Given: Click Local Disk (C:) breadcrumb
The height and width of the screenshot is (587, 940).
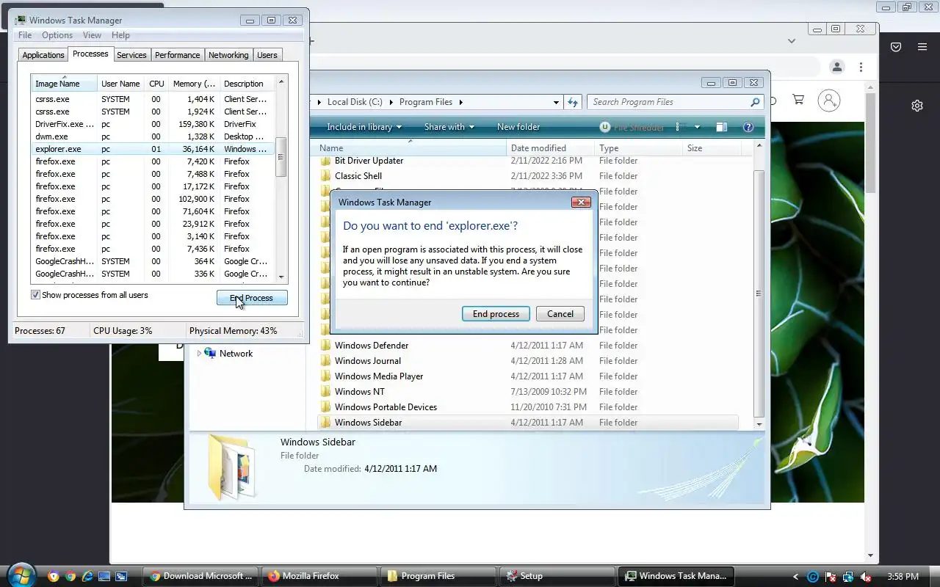Looking at the screenshot, I should point(355,102).
